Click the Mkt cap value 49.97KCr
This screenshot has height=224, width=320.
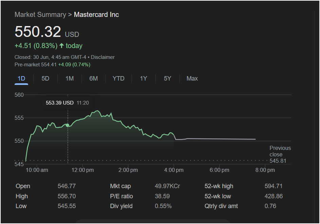167,186
